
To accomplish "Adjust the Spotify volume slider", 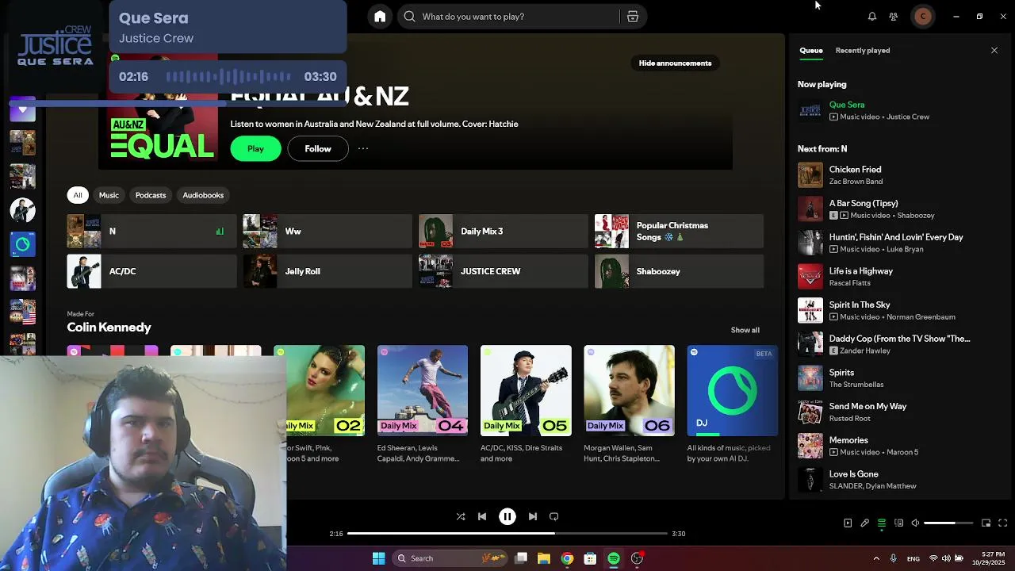I will (x=949, y=523).
